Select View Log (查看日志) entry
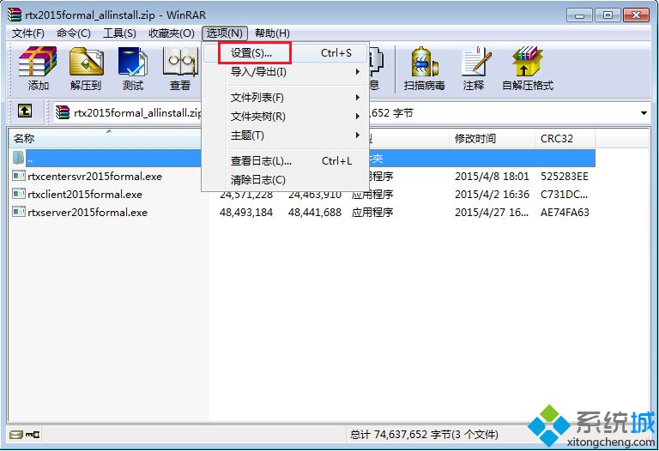This screenshot has height=451, width=659. click(x=285, y=161)
